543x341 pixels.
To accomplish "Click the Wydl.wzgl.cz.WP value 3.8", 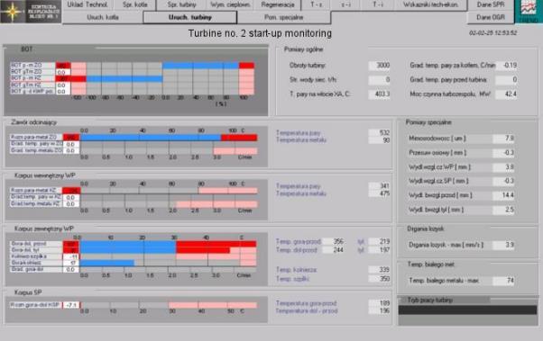I will (503, 167).
